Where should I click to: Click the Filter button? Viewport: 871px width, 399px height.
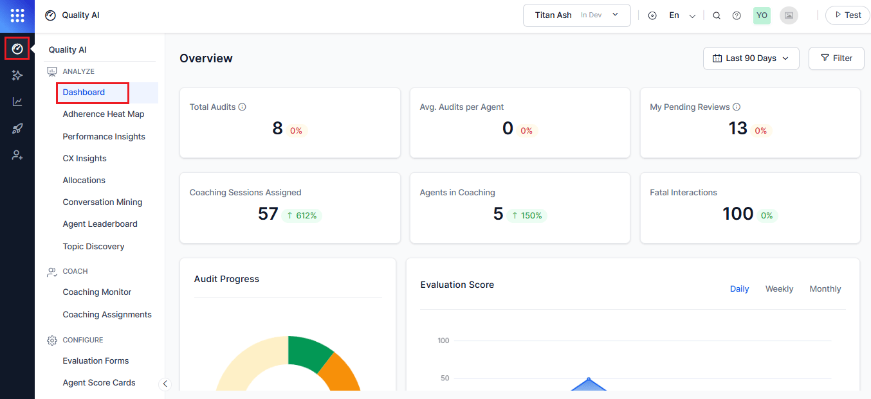(836, 58)
